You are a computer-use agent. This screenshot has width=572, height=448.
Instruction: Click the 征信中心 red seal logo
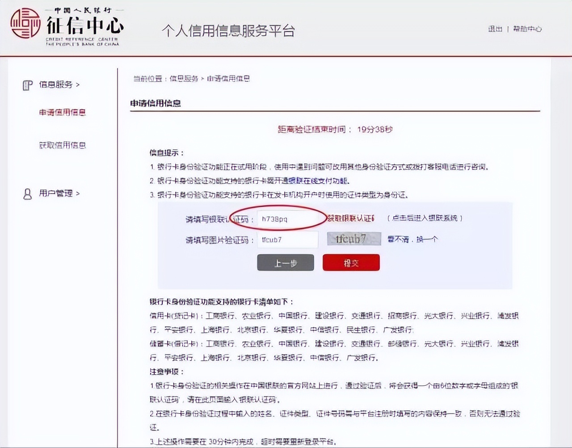(25, 25)
